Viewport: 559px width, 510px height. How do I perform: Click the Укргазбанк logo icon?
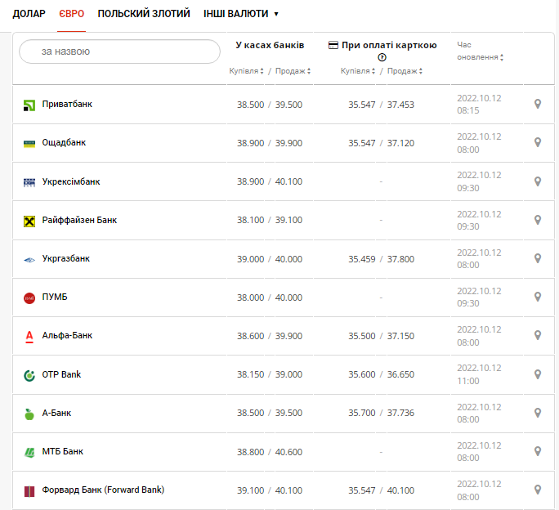click(29, 260)
